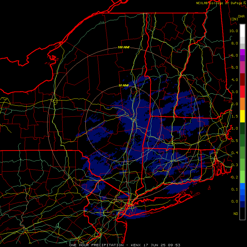The height and width of the screenshot is (247, 247).
Task: Pick the pink 5.0 legend swatch
Action: tap(242, 67)
